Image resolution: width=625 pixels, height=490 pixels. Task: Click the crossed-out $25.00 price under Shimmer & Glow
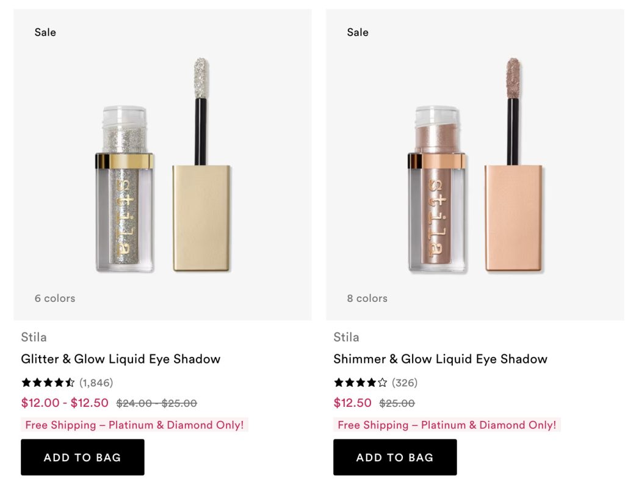(x=397, y=403)
